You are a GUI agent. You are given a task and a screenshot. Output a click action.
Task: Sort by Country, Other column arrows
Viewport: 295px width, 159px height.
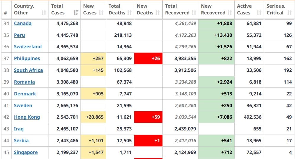(44, 13)
